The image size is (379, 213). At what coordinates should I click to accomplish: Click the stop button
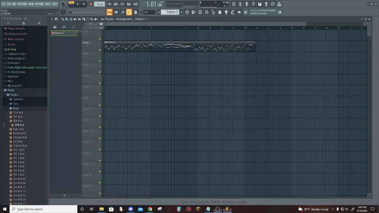pyautogui.click(x=84, y=4)
